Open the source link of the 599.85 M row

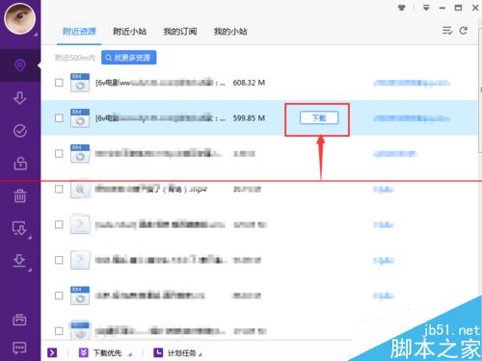click(x=412, y=118)
